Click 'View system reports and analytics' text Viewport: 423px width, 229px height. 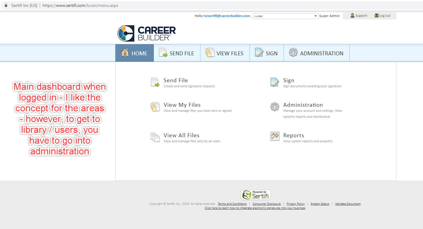pyautogui.click(x=308, y=141)
